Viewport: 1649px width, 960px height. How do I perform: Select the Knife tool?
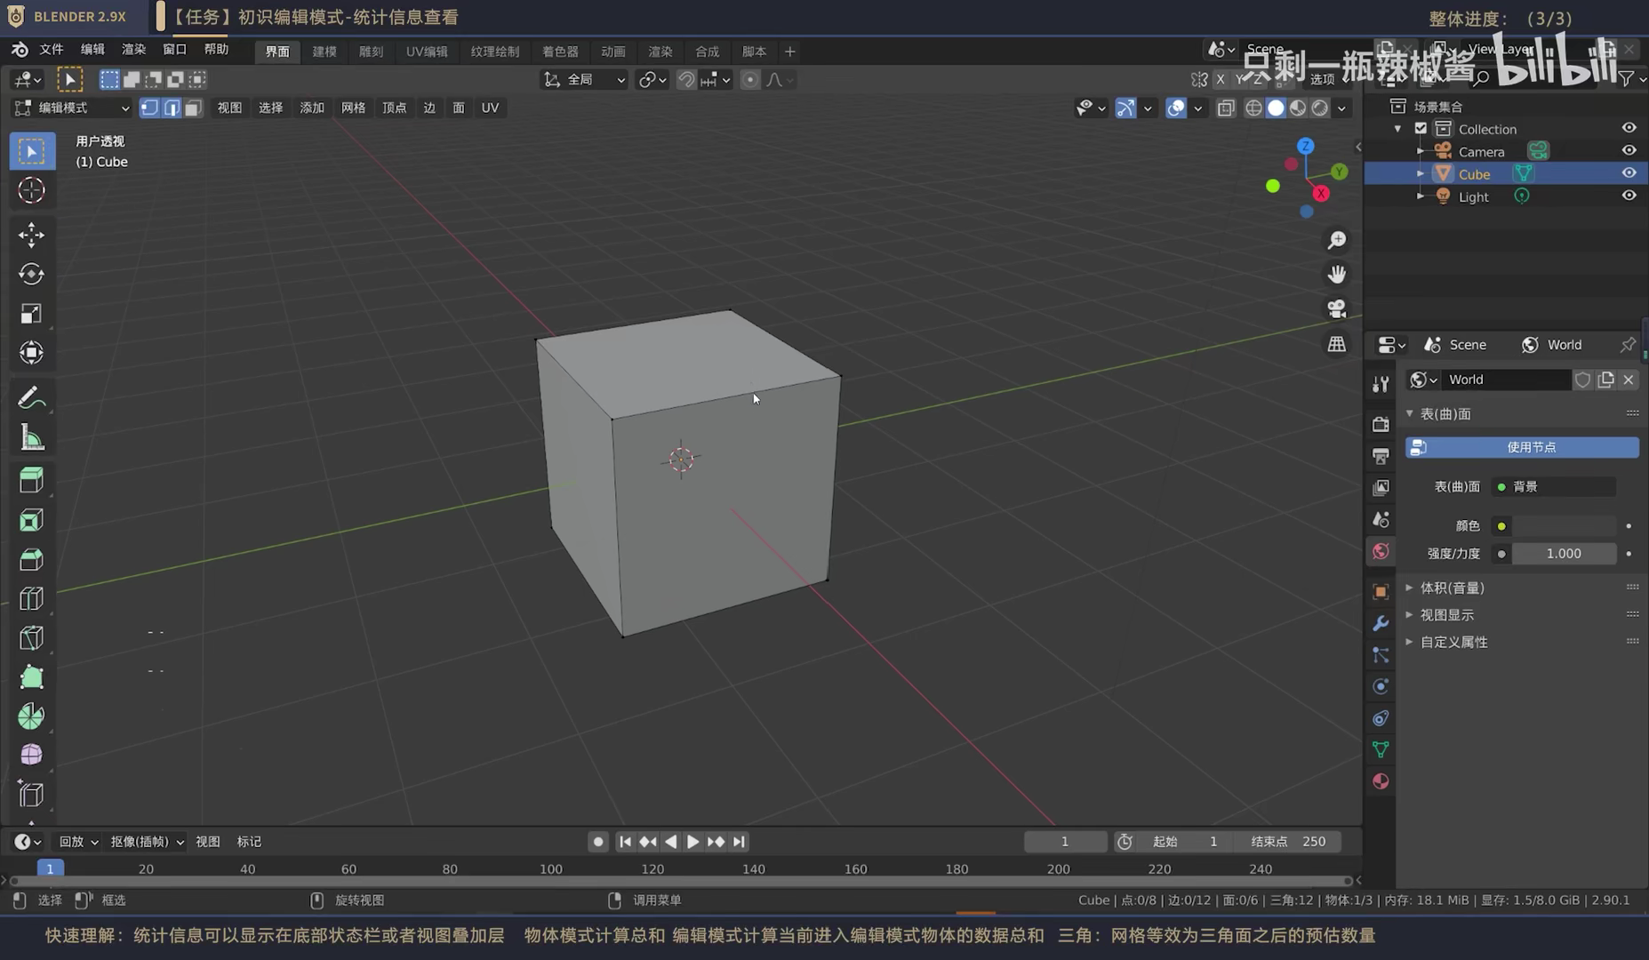click(x=32, y=637)
